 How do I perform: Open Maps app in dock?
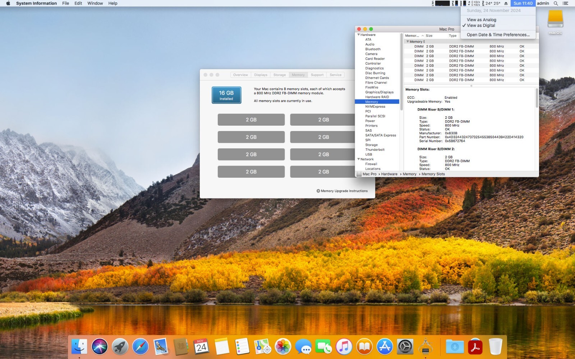click(x=262, y=347)
